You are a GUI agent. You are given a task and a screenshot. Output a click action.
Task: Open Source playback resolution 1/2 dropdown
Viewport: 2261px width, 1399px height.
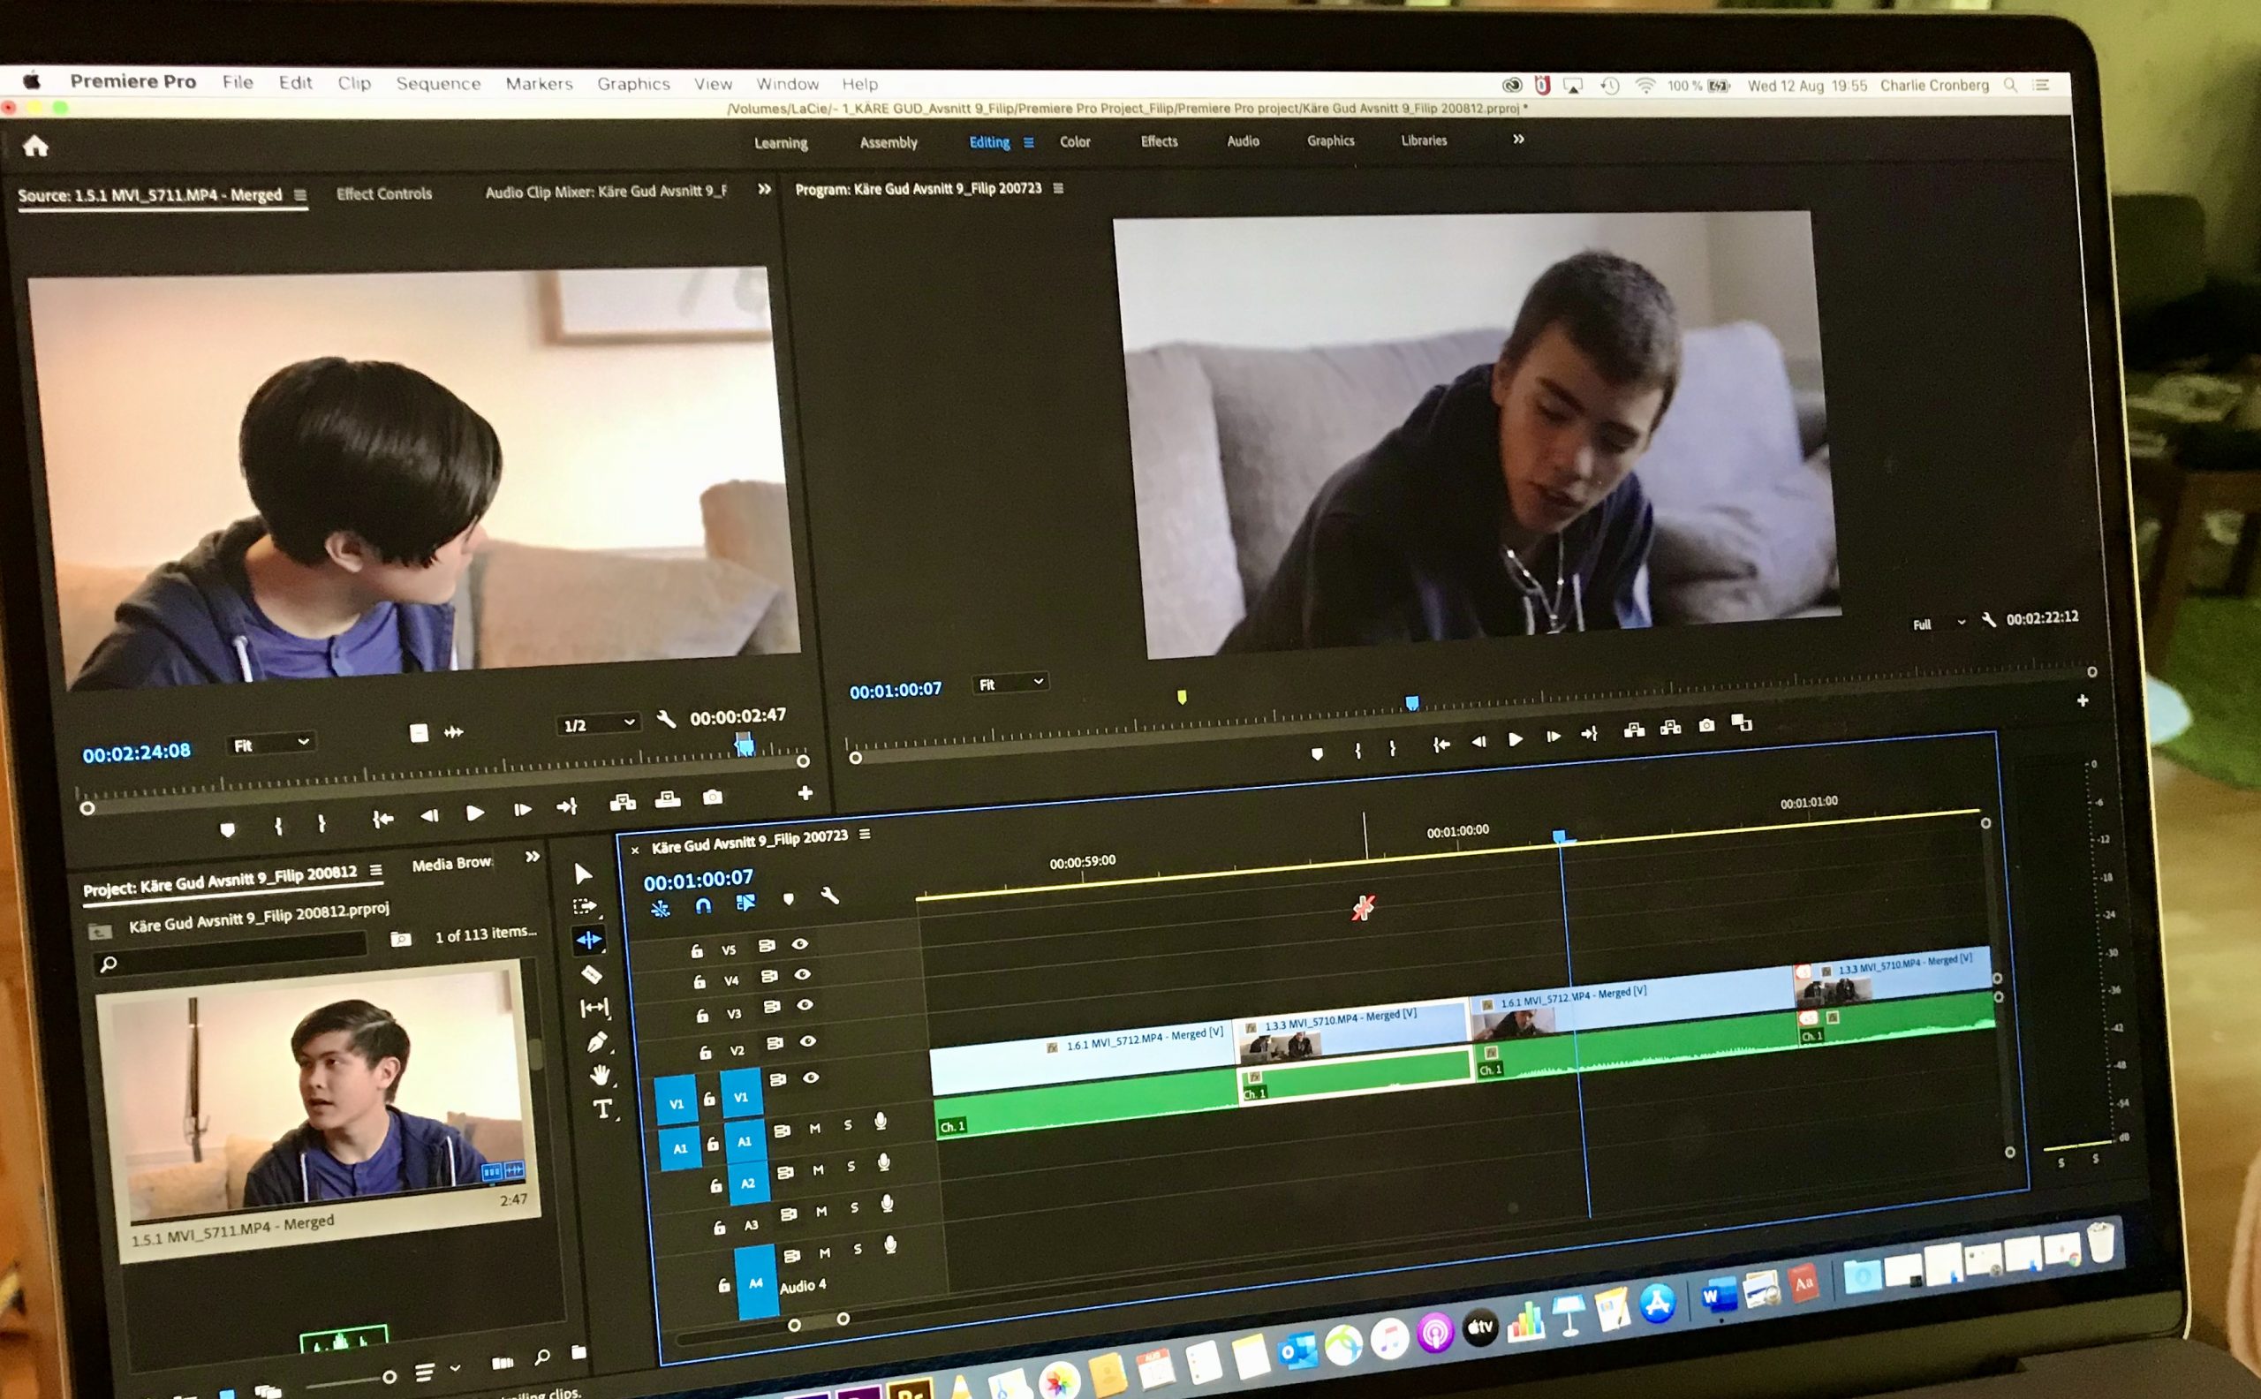point(600,723)
